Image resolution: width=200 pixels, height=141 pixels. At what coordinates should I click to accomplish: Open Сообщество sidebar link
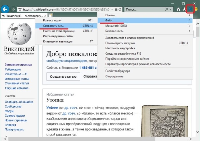coord(13,106)
